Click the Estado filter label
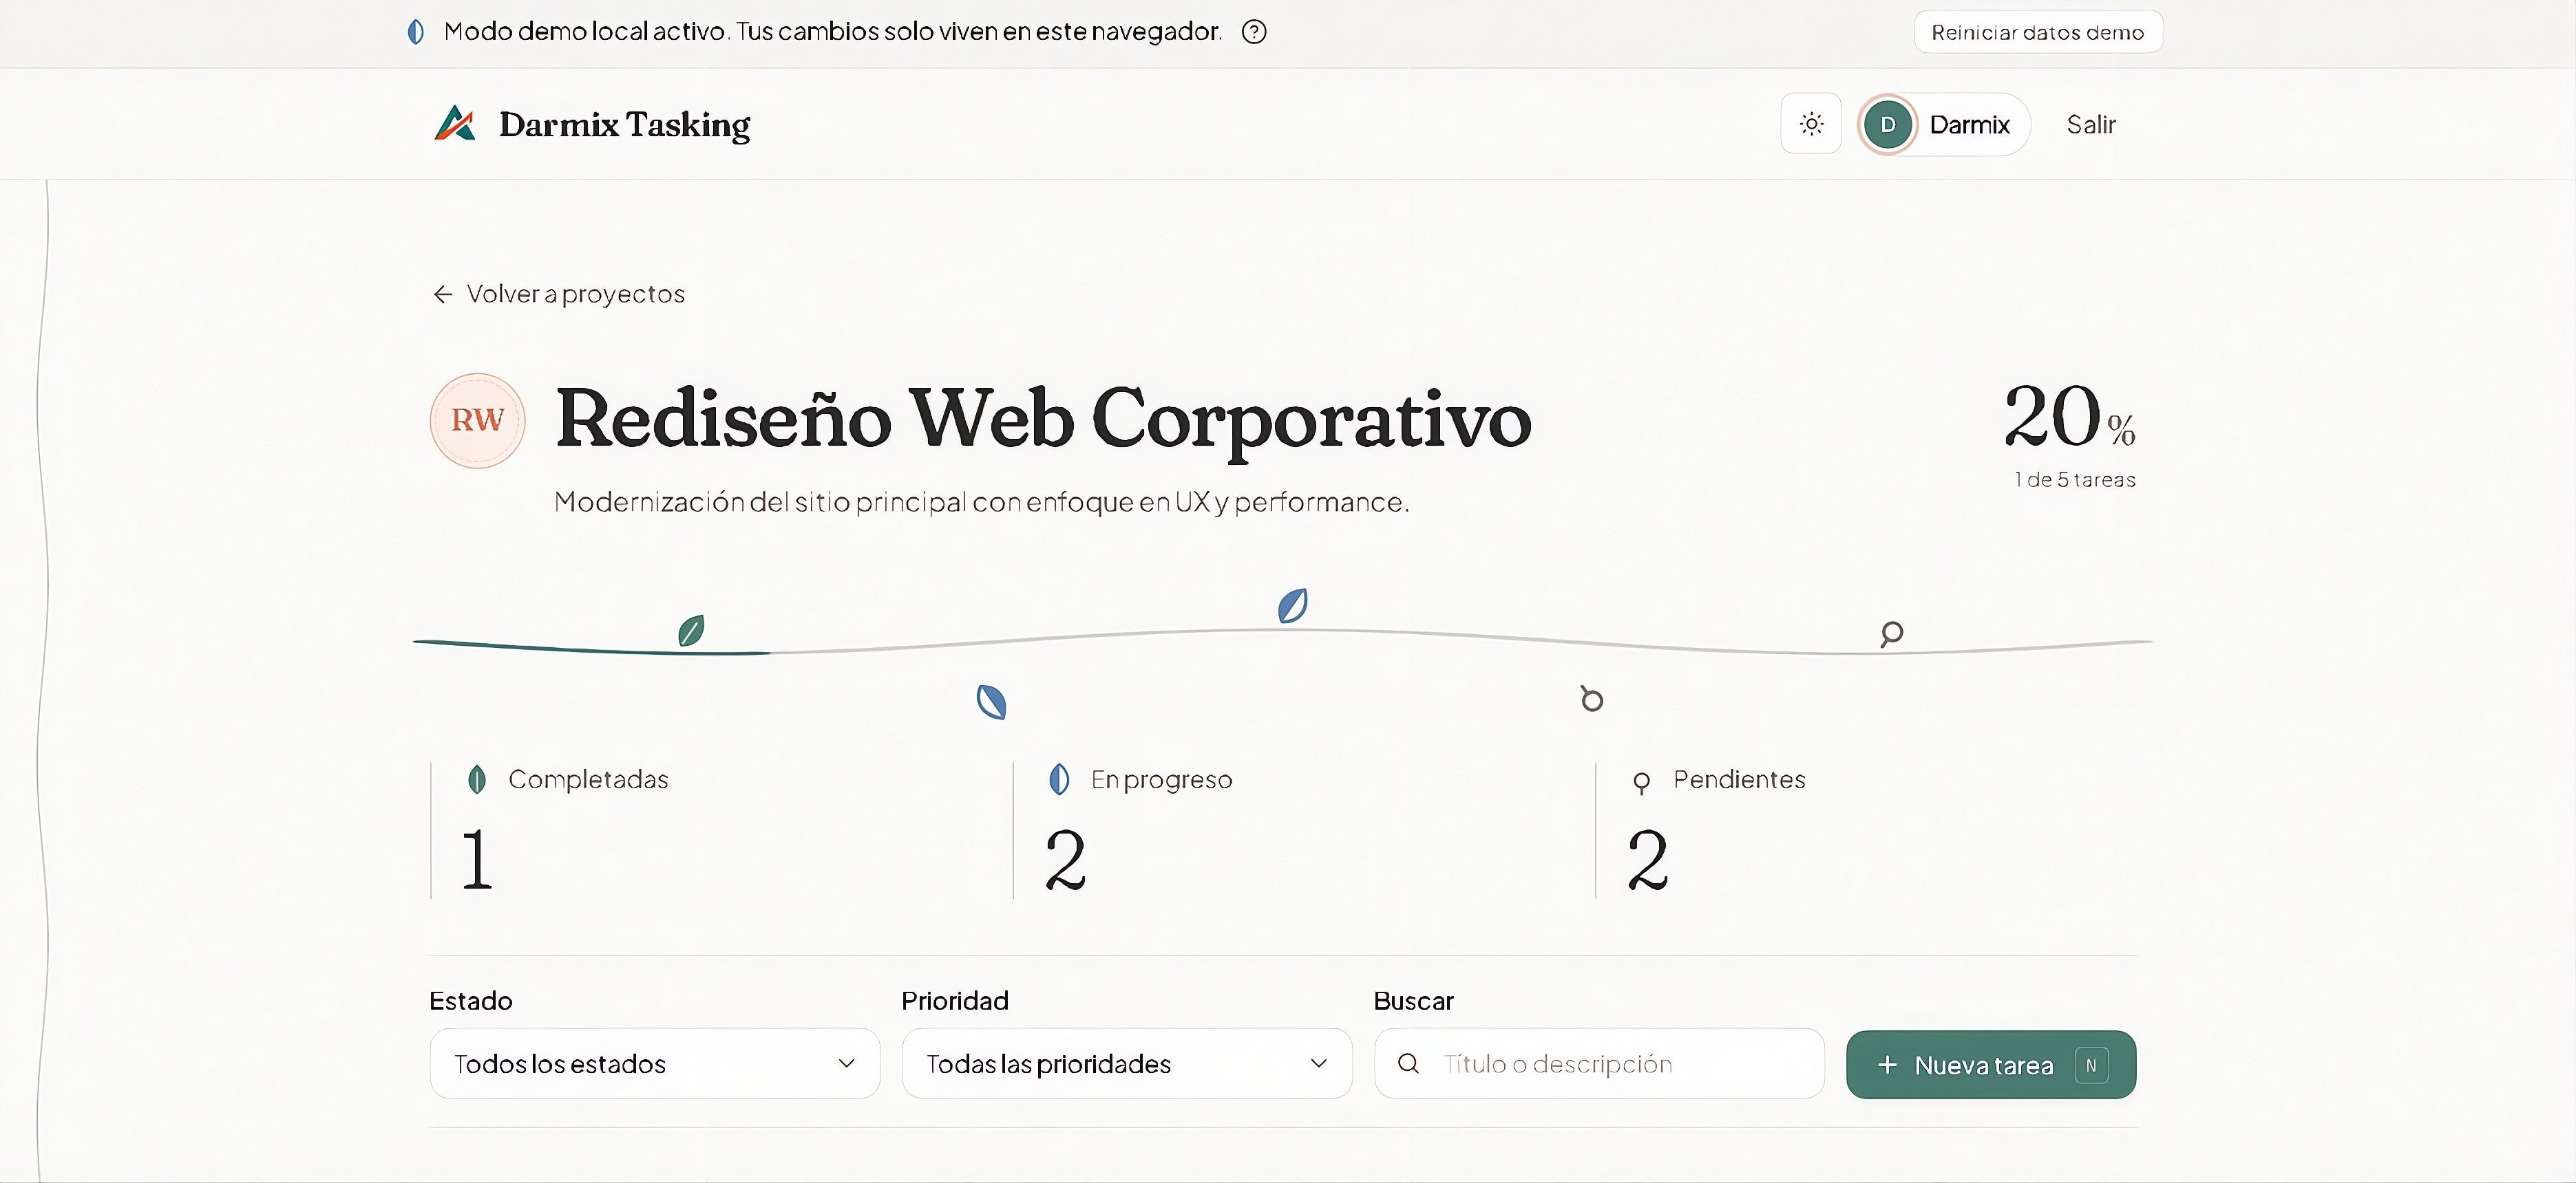 point(471,1001)
